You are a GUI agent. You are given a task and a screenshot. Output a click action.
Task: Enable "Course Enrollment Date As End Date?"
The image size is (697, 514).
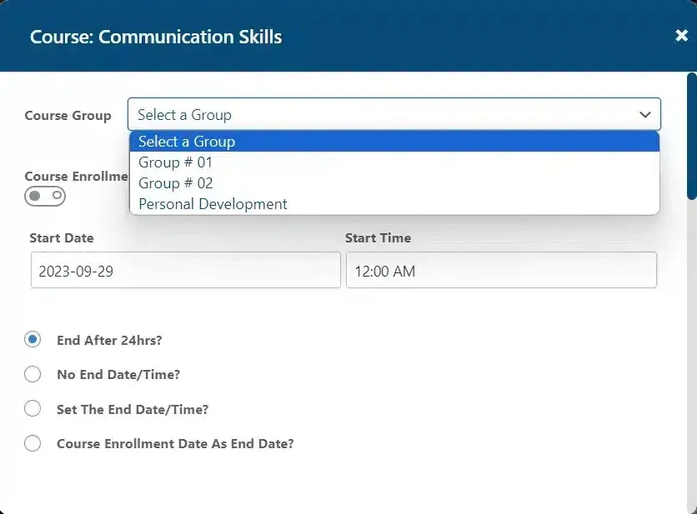pyautogui.click(x=33, y=443)
